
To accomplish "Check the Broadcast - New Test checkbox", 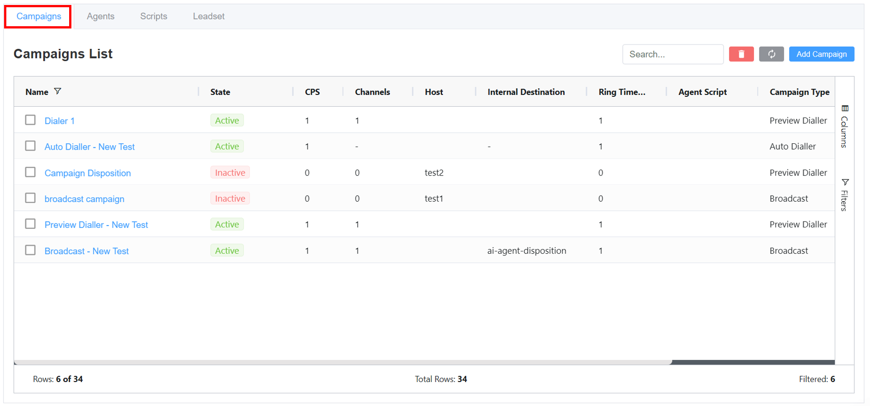I will pos(30,250).
